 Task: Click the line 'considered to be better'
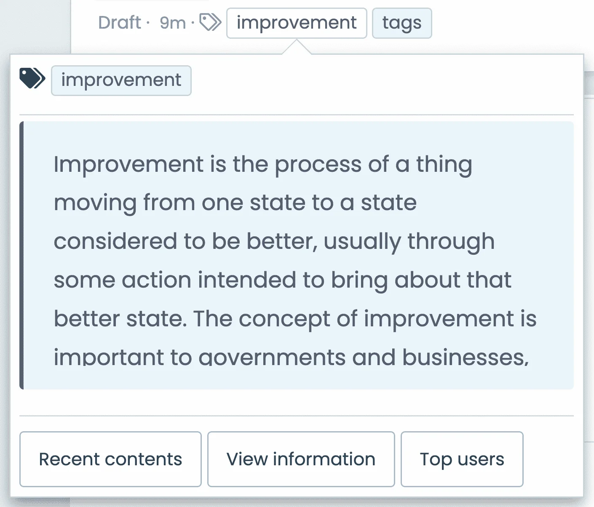tap(274, 241)
